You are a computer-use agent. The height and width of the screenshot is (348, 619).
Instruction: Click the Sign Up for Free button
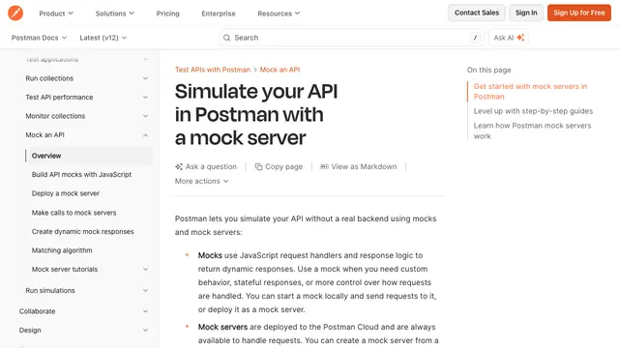(578, 13)
